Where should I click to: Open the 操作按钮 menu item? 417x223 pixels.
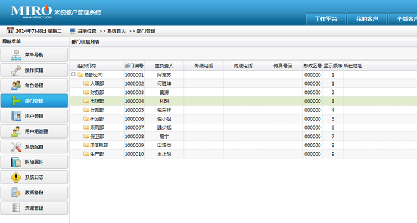[34, 70]
